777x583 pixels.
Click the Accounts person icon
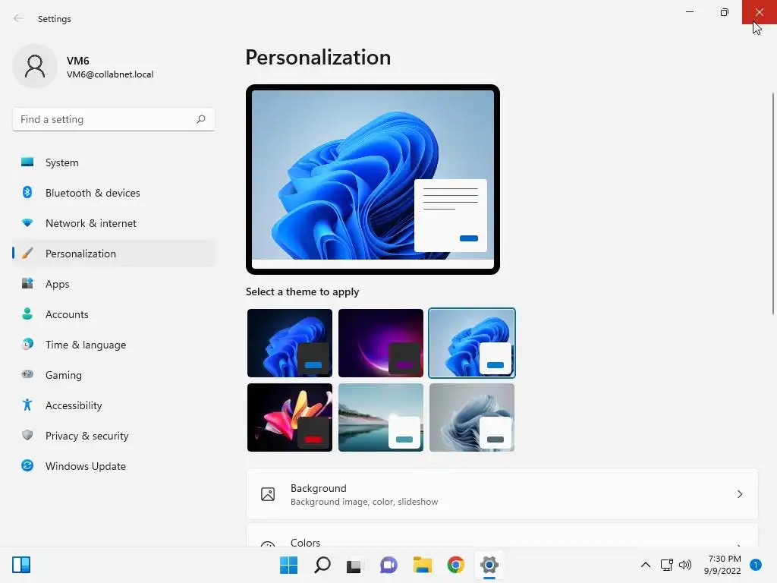click(27, 314)
